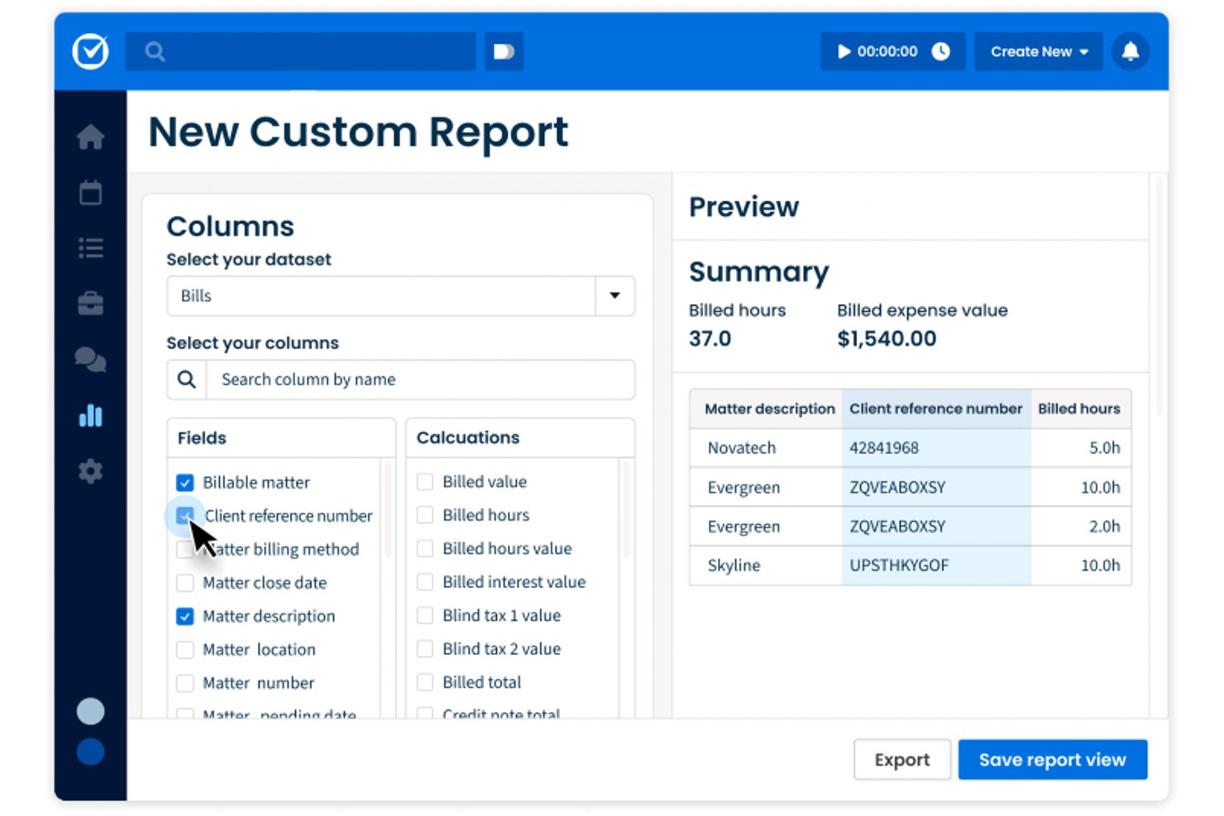Check Blind tax 1 value
This screenshot has height=816, width=1224.
point(425,615)
